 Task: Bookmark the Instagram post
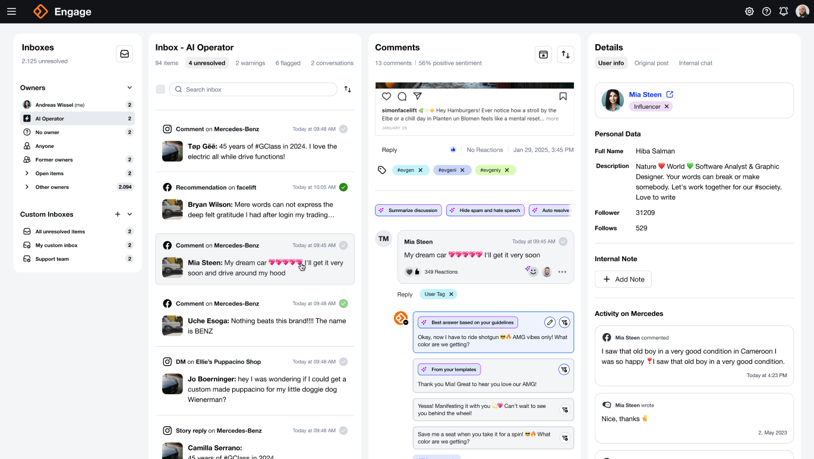tap(563, 96)
